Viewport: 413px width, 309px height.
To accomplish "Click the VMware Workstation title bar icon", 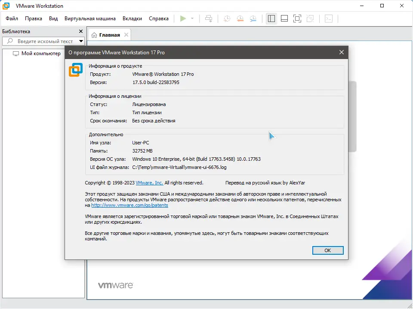I will point(6,6).
